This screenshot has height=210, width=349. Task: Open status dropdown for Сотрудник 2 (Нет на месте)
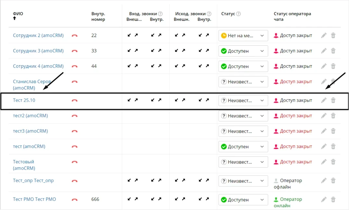coord(243,36)
